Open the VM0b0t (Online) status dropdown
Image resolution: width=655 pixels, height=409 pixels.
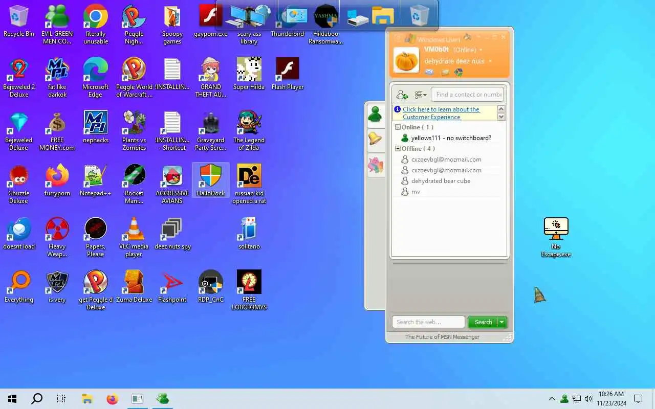tap(479, 50)
